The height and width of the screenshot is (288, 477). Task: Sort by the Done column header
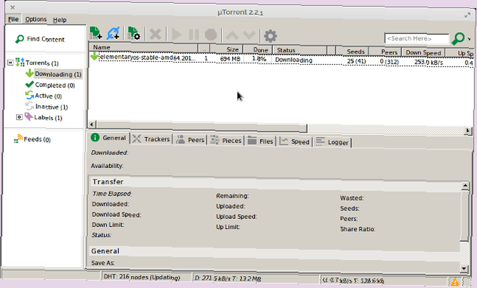[x=258, y=50]
